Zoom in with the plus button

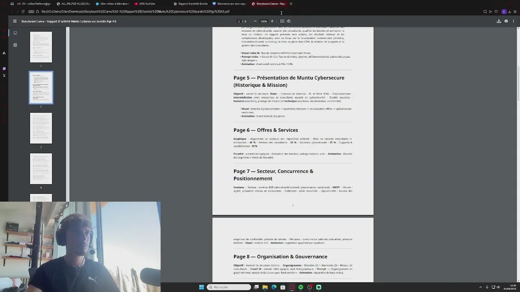tap(272, 21)
